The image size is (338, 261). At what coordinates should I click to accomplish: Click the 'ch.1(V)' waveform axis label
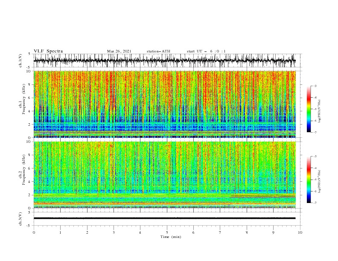coord(20,61)
